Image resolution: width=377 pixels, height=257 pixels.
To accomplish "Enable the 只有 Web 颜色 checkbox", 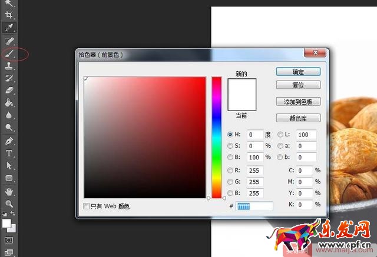I will coord(86,206).
